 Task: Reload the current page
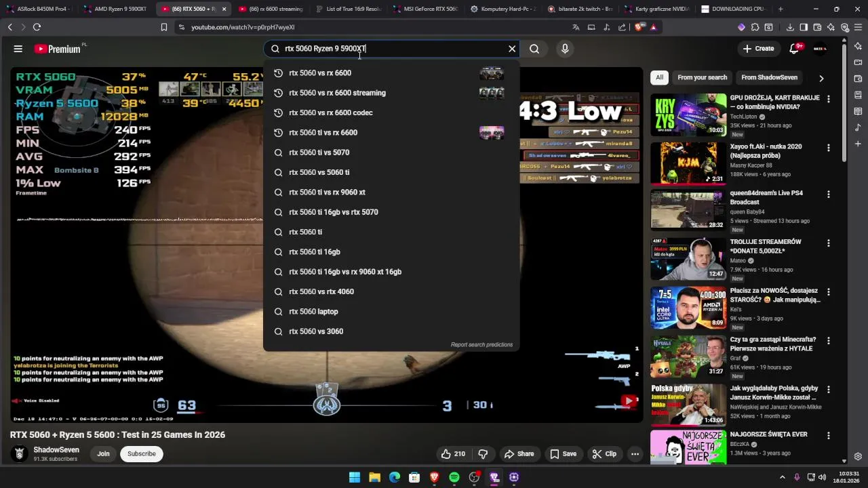[x=37, y=27]
